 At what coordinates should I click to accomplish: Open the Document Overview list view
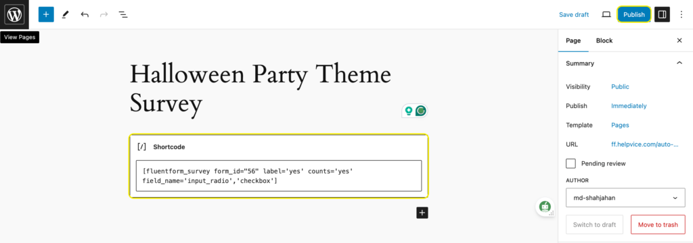point(123,15)
